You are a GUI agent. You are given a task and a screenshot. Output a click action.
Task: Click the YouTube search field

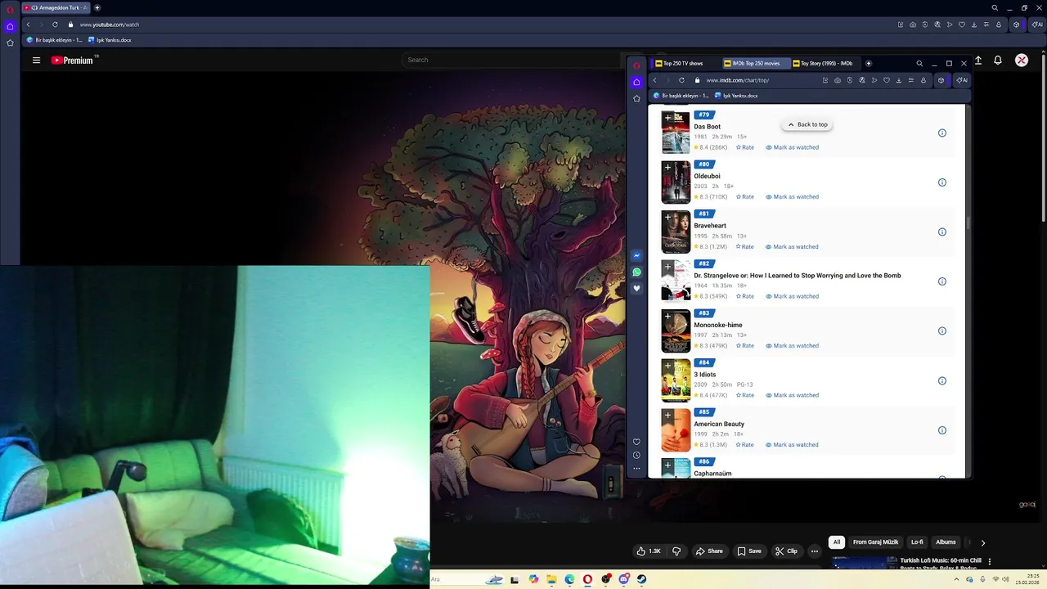tap(511, 60)
